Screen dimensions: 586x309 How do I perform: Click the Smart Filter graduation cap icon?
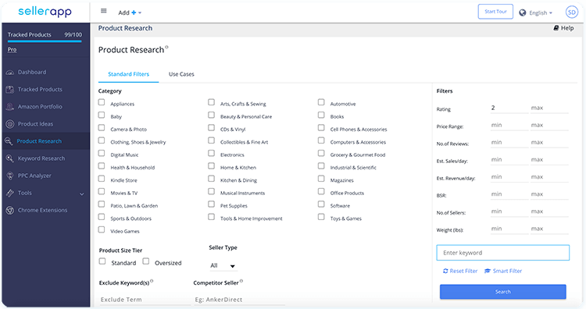point(488,271)
